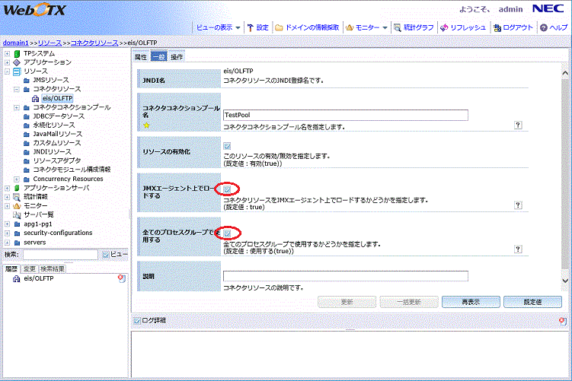572x381 pixels.
Task: Open ドメインの情報採取 folder icon
Action: (x=280, y=27)
